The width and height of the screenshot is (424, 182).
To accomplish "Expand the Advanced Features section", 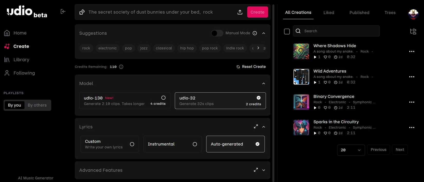I will tap(264, 170).
